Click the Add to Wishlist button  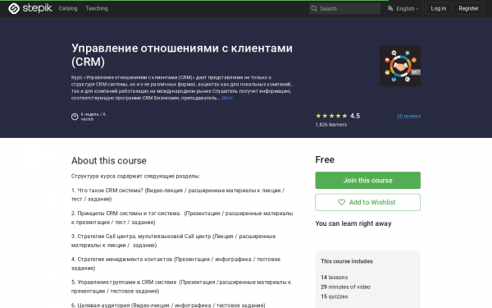pos(367,202)
